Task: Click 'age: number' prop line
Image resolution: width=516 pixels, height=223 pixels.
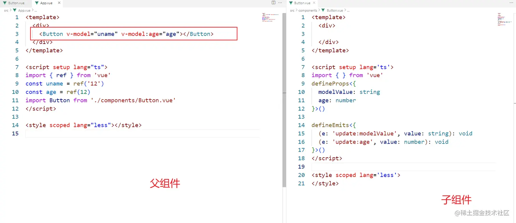Action: point(337,100)
